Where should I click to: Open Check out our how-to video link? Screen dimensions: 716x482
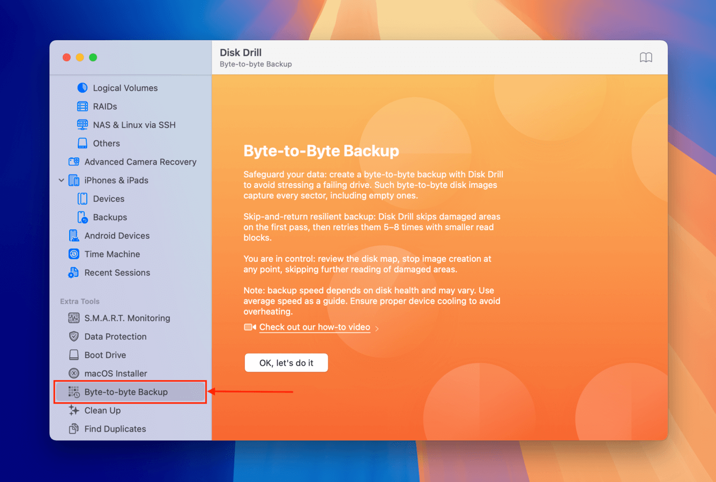tap(315, 327)
